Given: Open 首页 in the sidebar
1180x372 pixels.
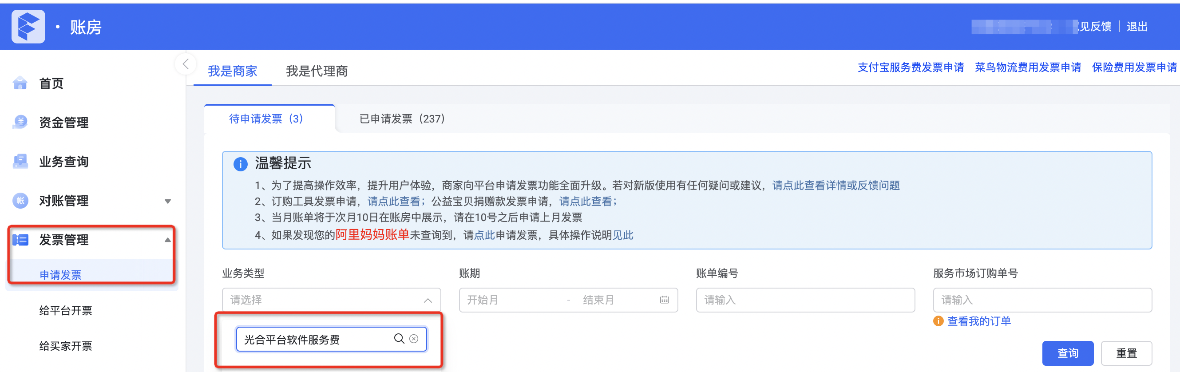Looking at the screenshot, I should click(x=51, y=83).
